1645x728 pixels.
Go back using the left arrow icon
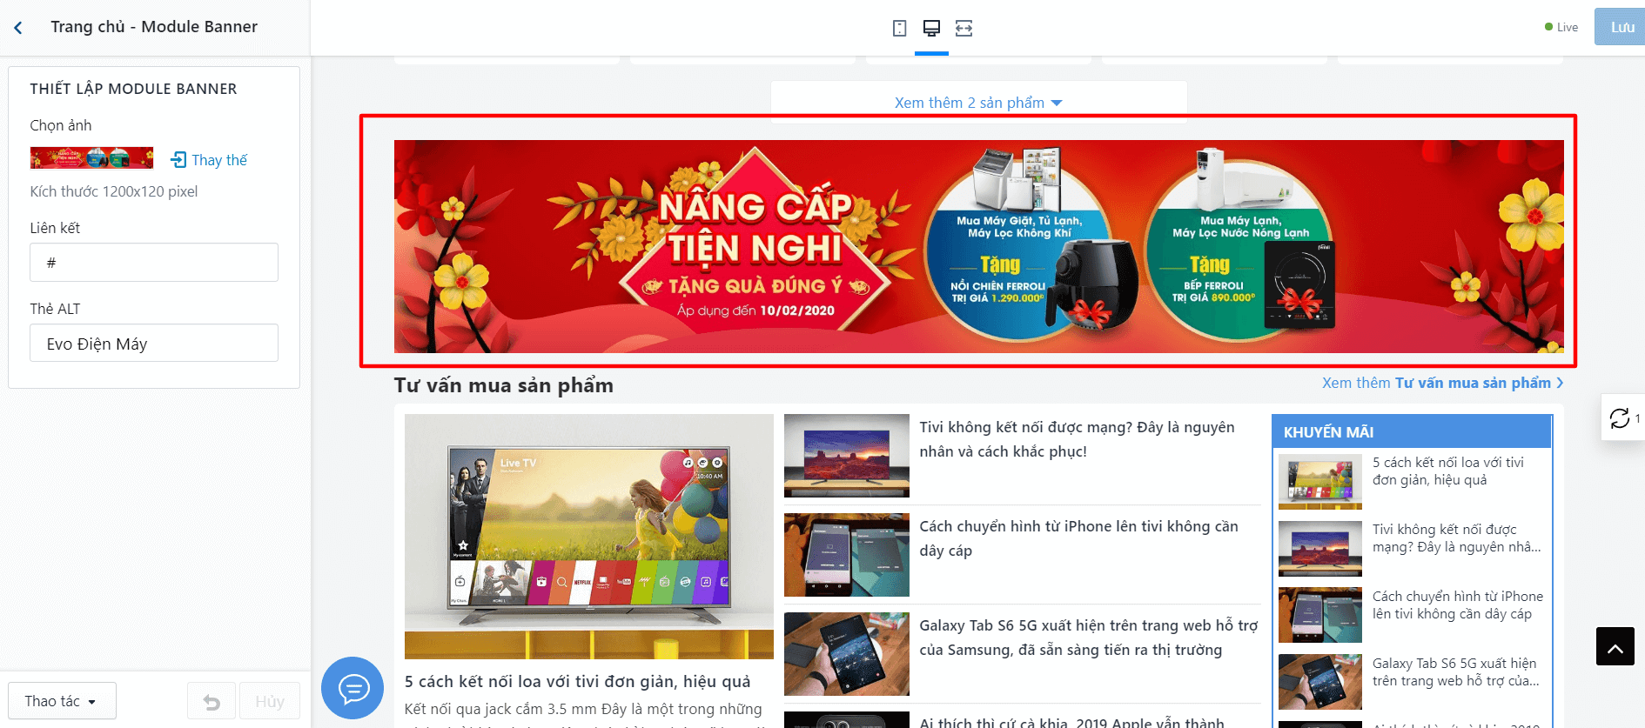18,28
